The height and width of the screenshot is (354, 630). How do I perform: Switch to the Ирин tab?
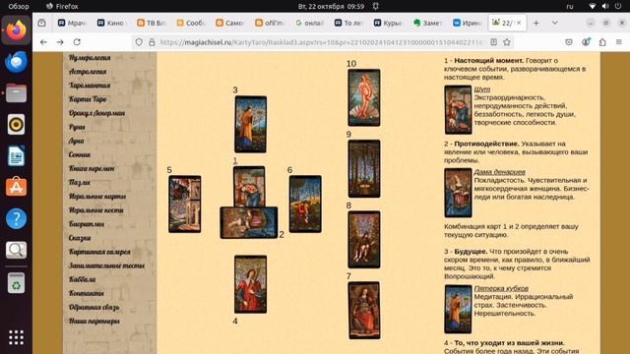point(467,23)
